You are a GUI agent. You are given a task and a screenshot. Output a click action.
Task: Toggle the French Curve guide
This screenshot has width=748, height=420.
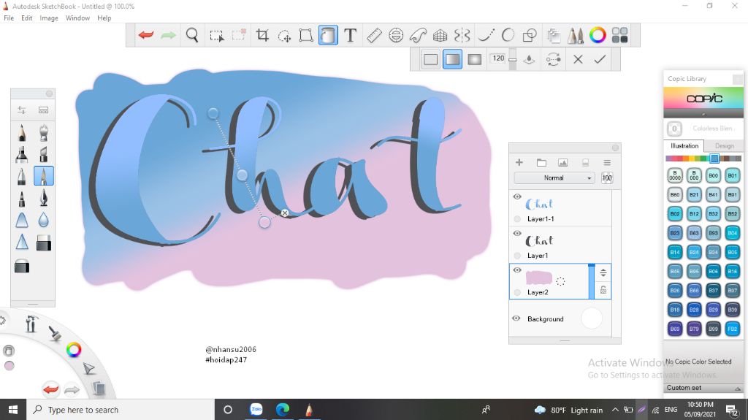(x=418, y=35)
